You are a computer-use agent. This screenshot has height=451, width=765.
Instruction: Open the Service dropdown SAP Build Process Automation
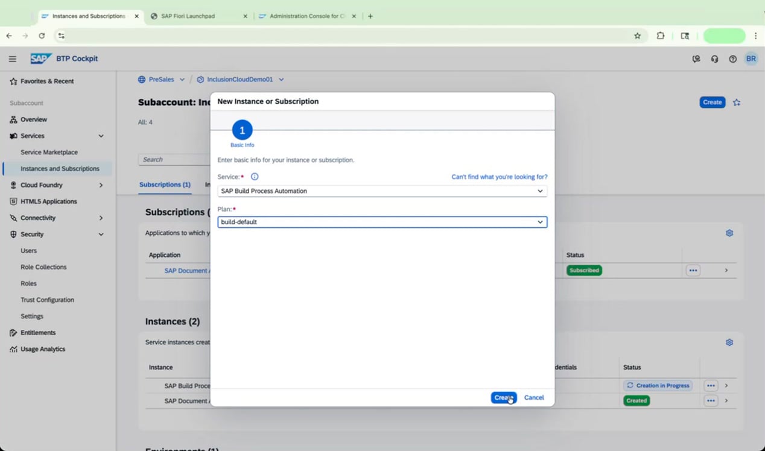[382, 191]
